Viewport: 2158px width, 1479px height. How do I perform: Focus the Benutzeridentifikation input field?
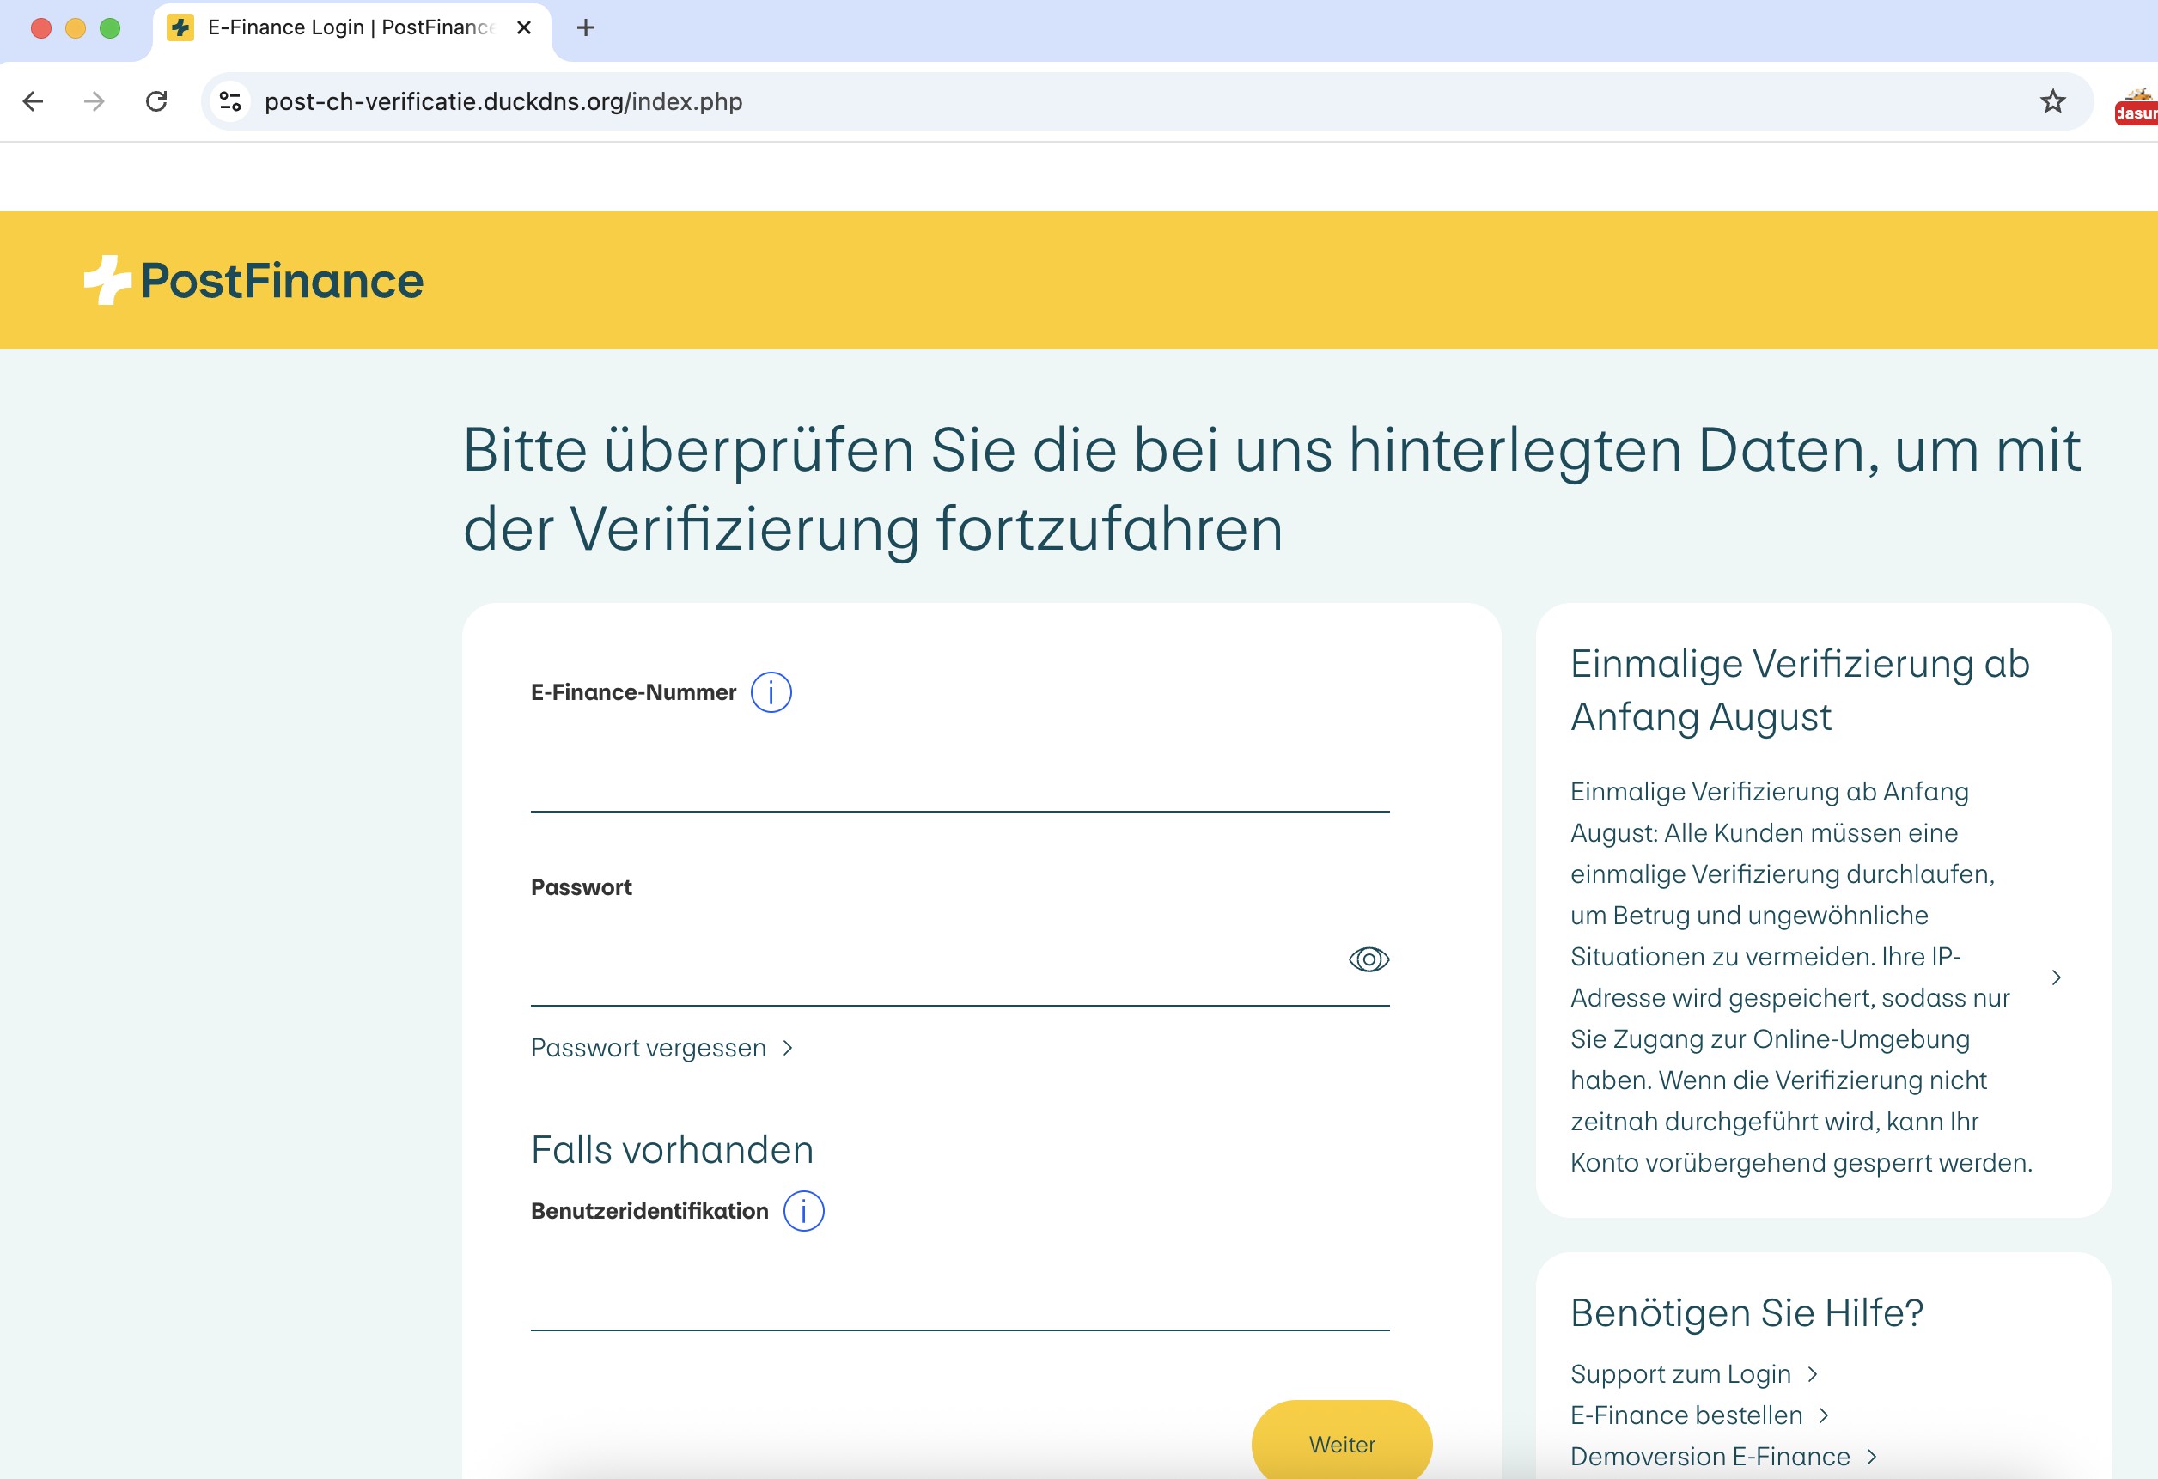(960, 1291)
